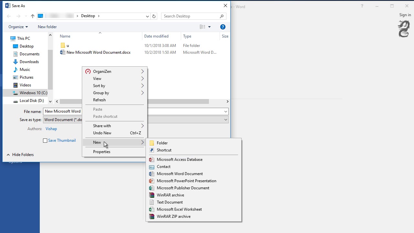This screenshot has width=414, height=233.
Task: Click the Vishap author link
Action: pos(51,129)
